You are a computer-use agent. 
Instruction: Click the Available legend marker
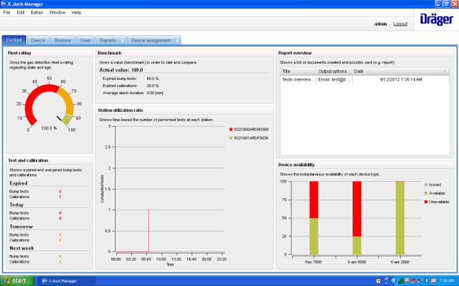pyautogui.click(x=425, y=193)
